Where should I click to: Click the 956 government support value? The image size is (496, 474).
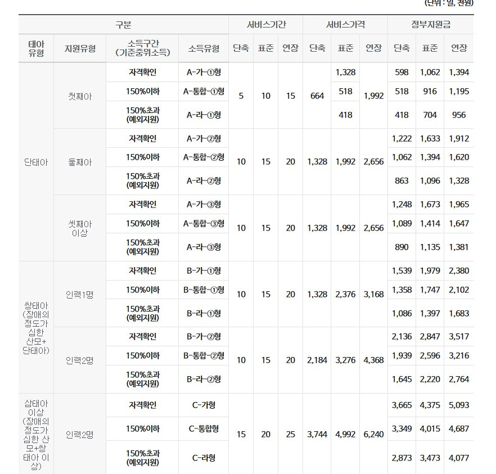click(459, 115)
